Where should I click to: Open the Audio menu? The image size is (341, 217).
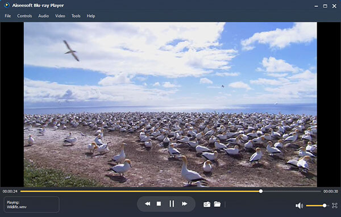pyautogui.click(x=44, y=16)
